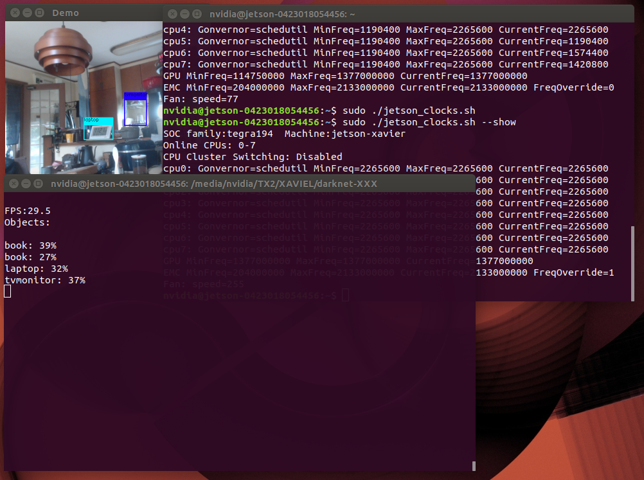
Task: Click the darknet terminal's scrollbar thumb
Action: click(474, 466)
